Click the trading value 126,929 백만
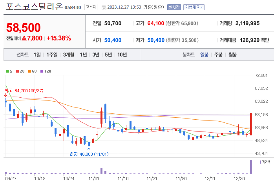 tap(254, 40)
